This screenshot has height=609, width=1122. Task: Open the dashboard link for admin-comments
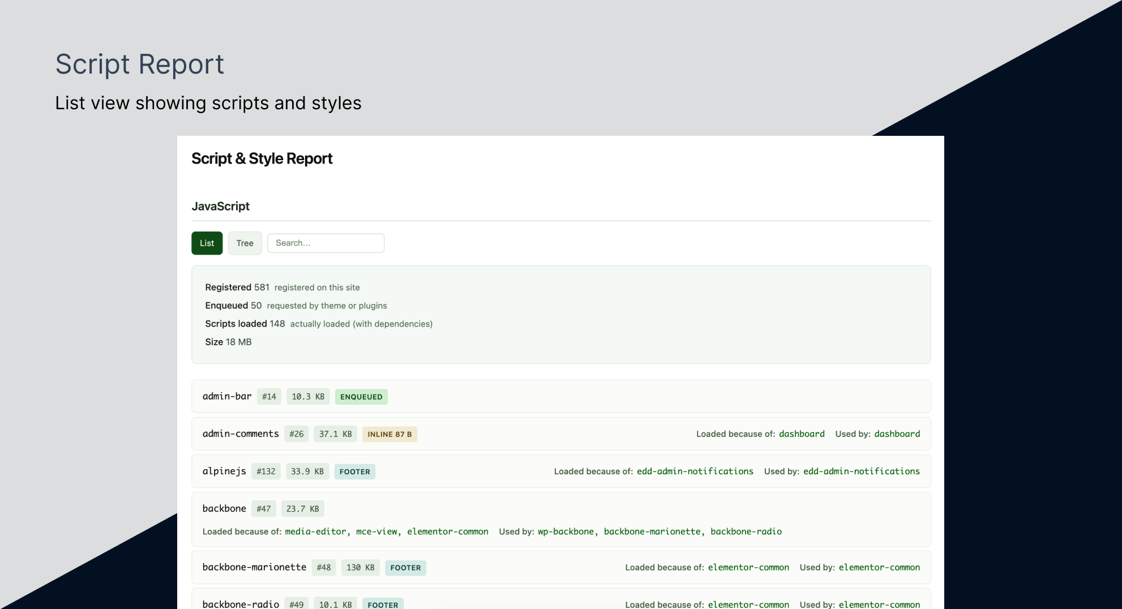coord(802,434)
